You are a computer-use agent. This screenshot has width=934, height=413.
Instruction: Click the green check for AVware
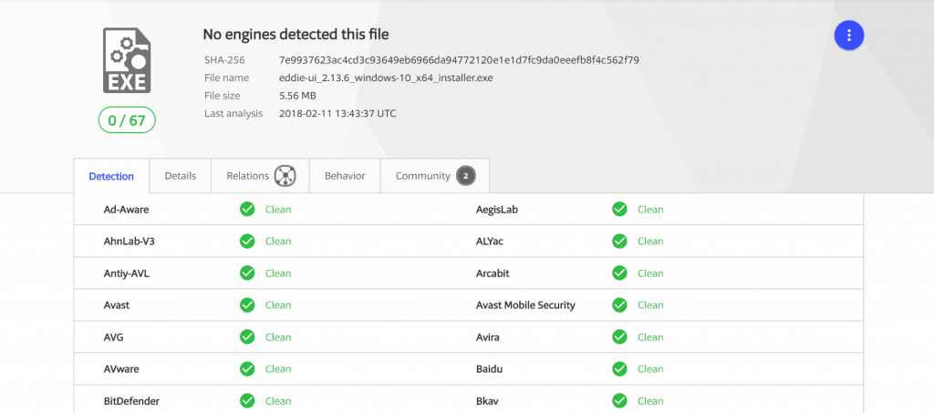tap(247, 369)
